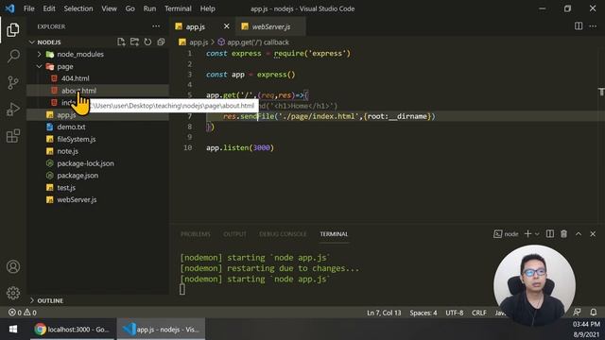This screenshot has width=605, height=340.
Task: Switch to Chrome localhost:3000 taskbar window
Action: tap(72, 330)
